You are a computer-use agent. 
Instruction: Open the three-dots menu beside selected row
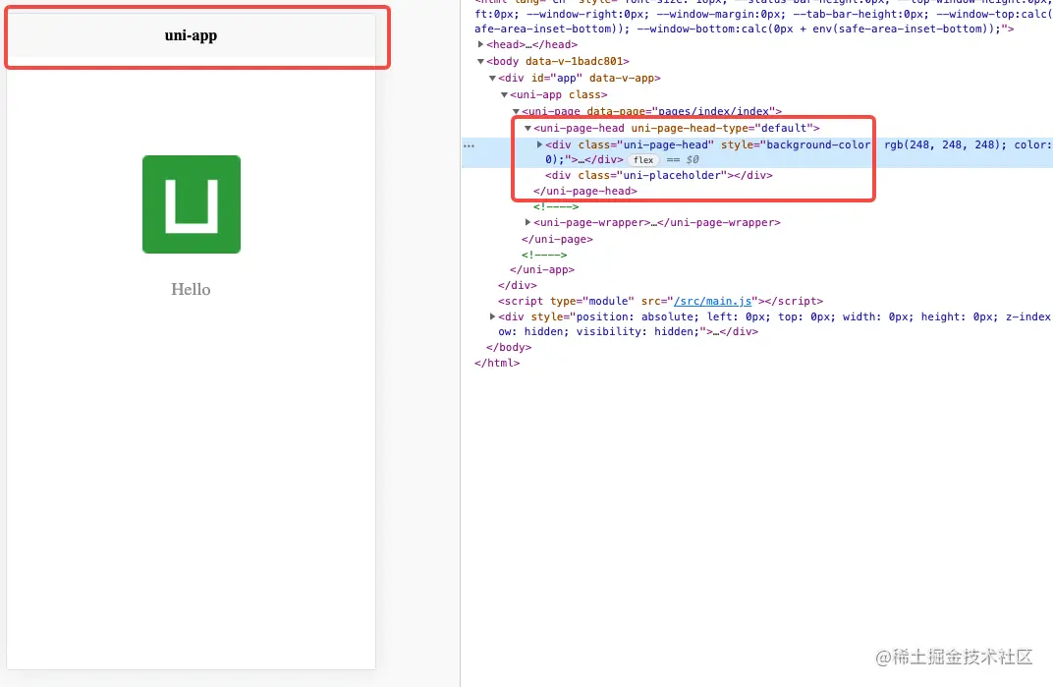pyautogui.click(x=469, y=145)
